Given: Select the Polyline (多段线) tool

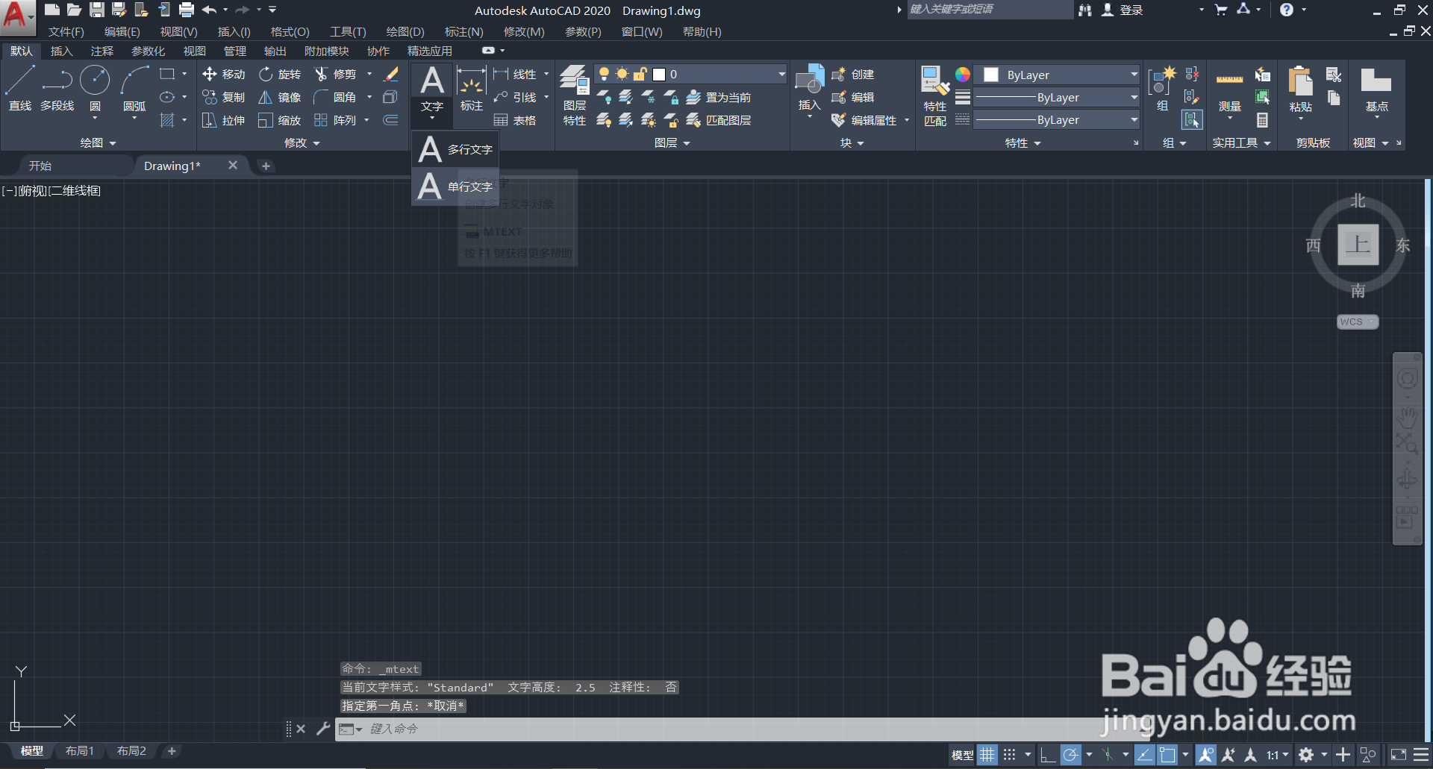Looking at the screenshot, I should pyautogui.click(x=57, y=90).
